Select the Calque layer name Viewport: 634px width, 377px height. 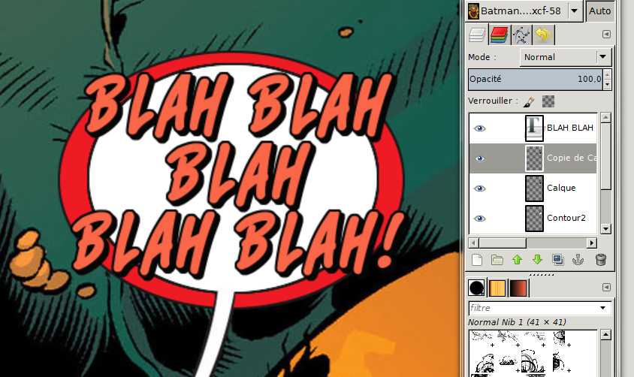click(561, 188)
